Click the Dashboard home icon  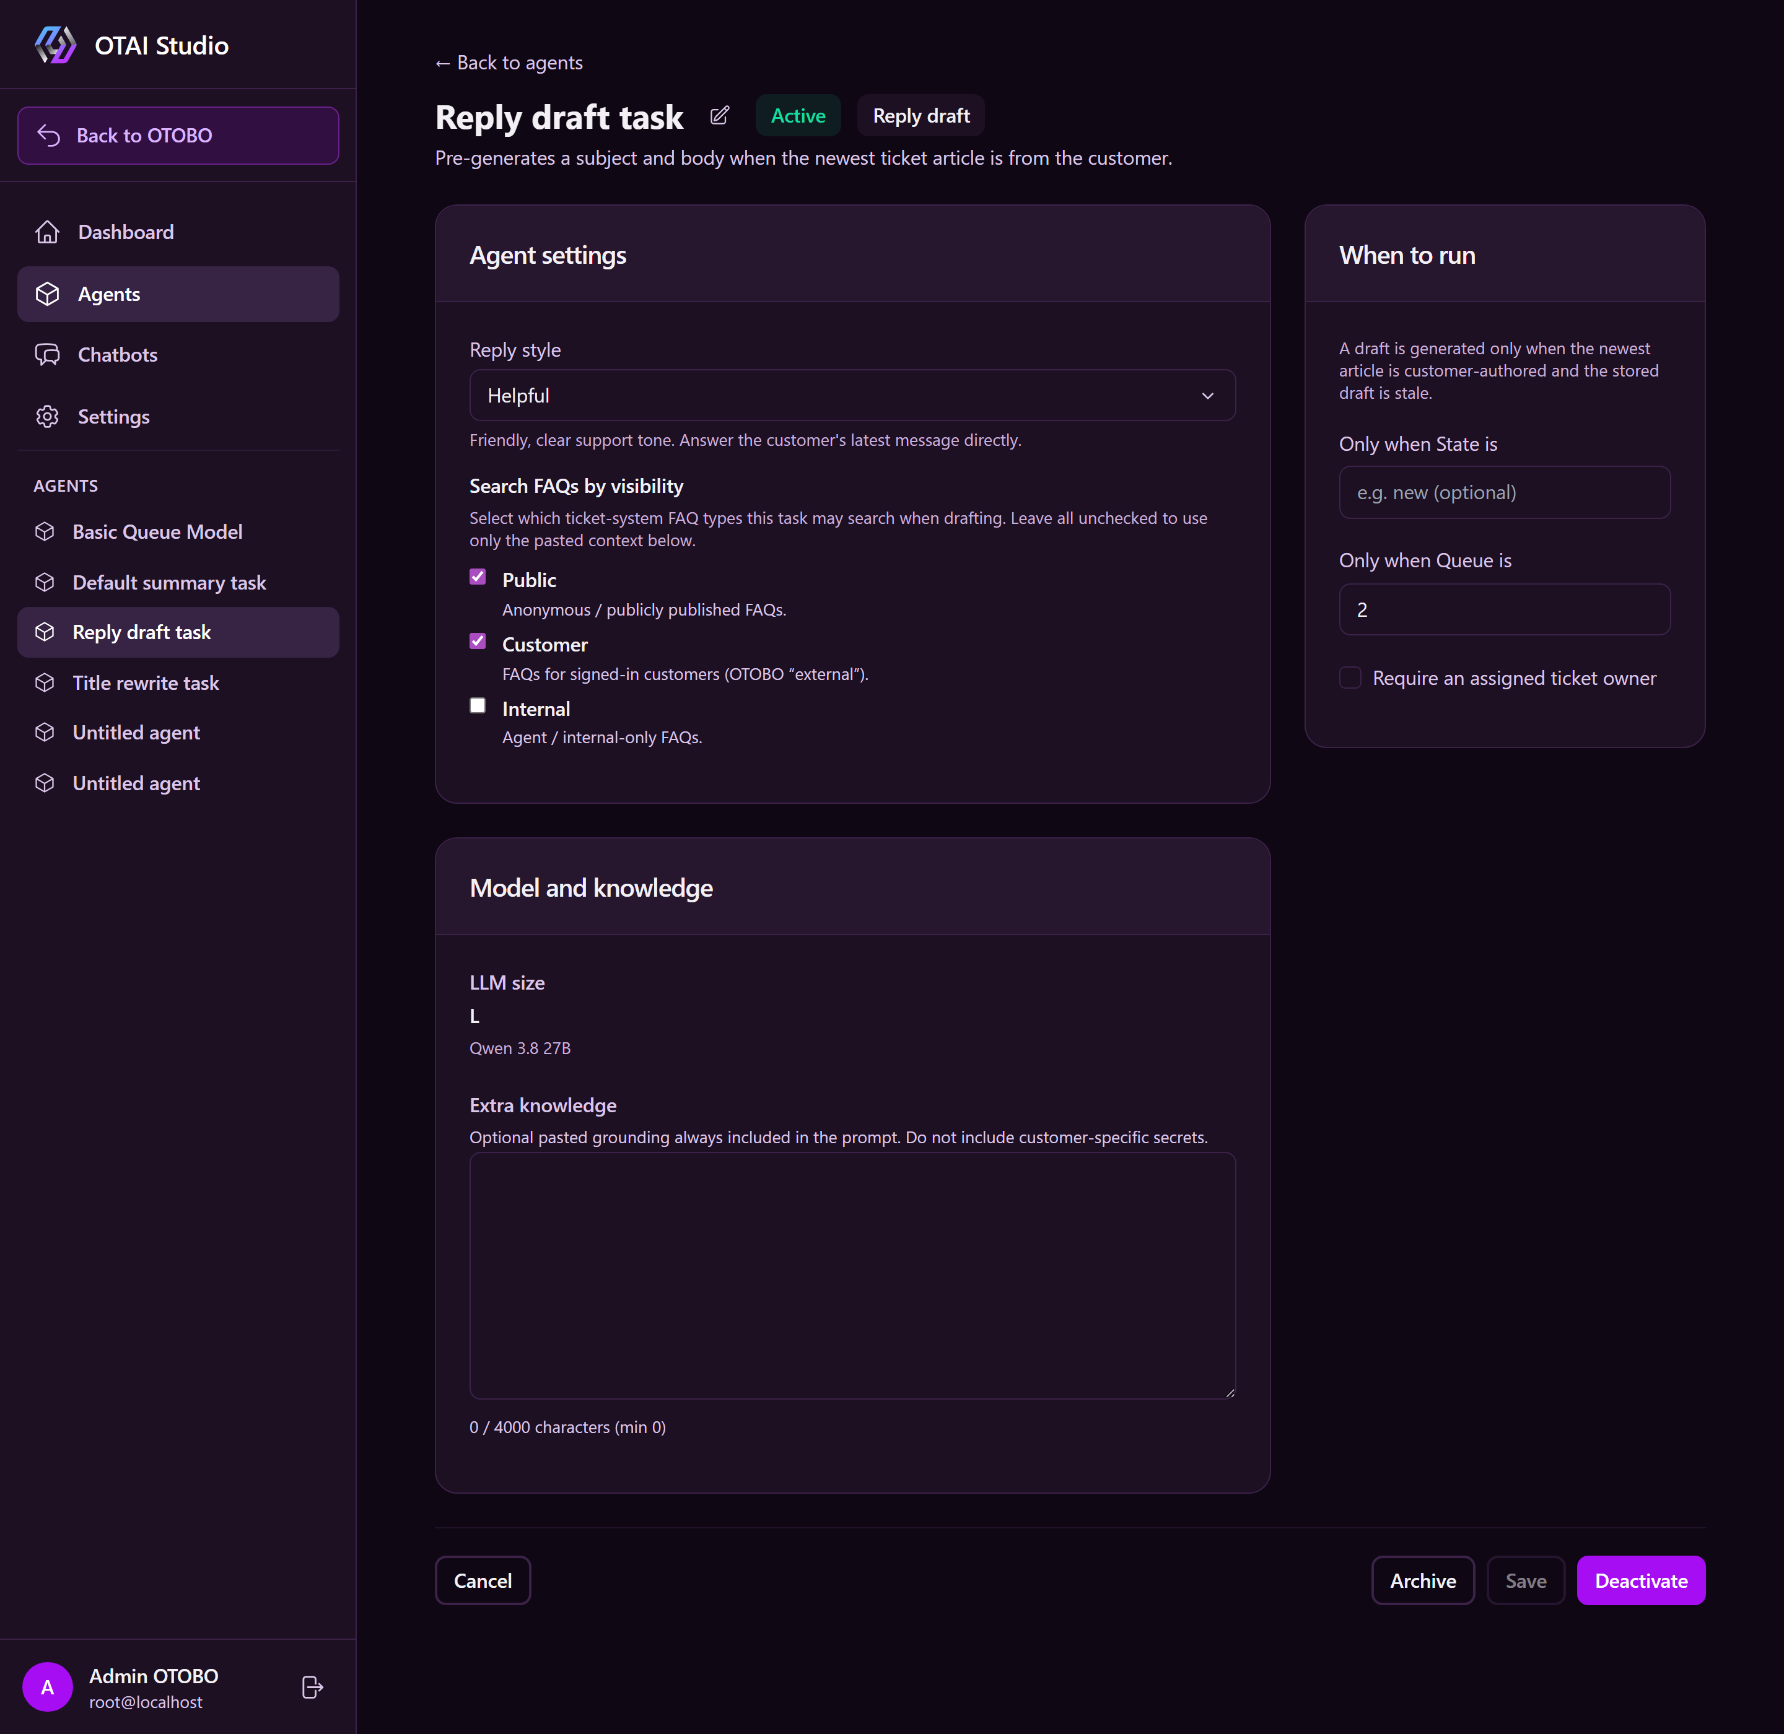[47, 232]
